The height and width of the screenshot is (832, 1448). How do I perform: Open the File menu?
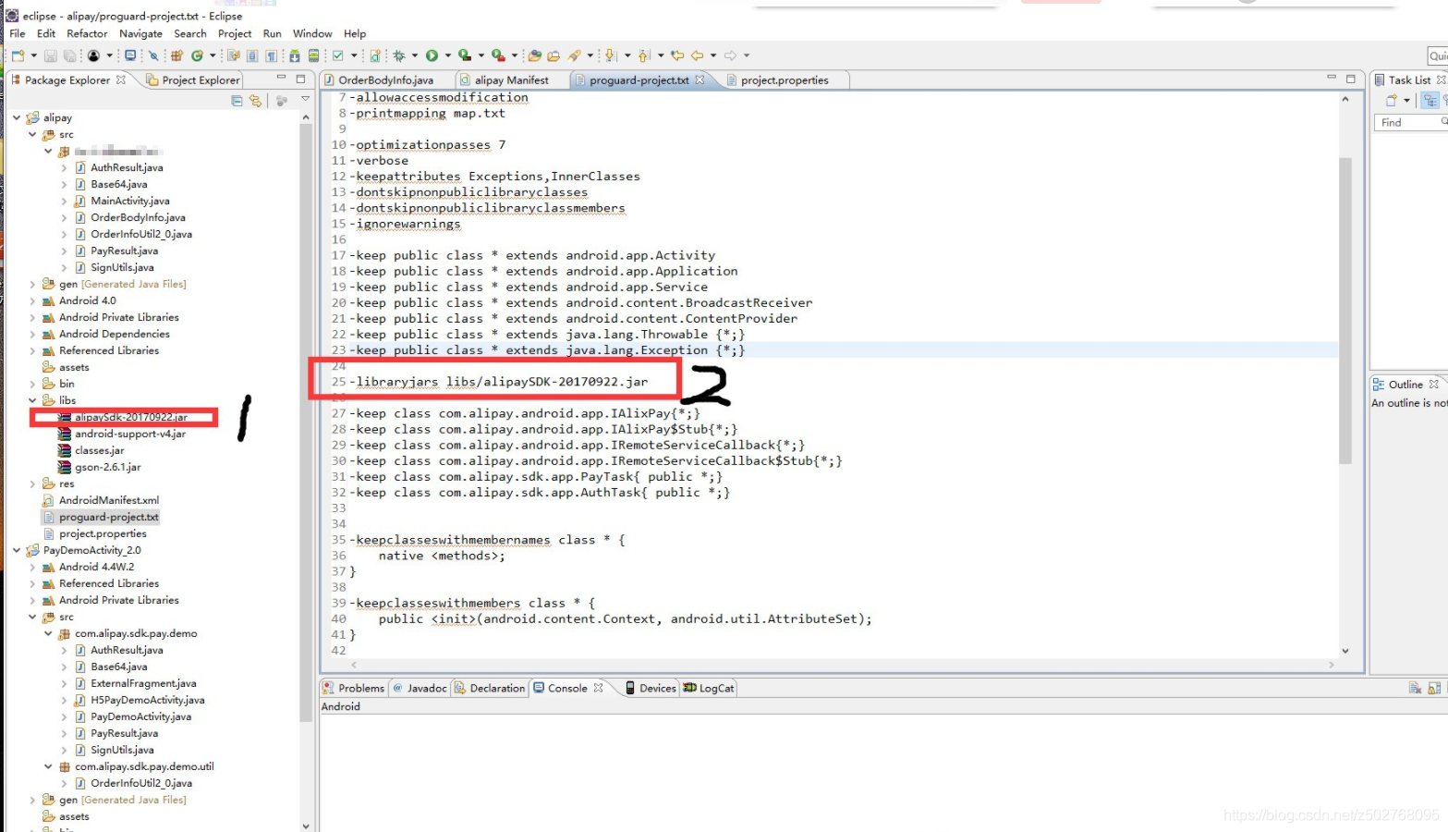18,33
